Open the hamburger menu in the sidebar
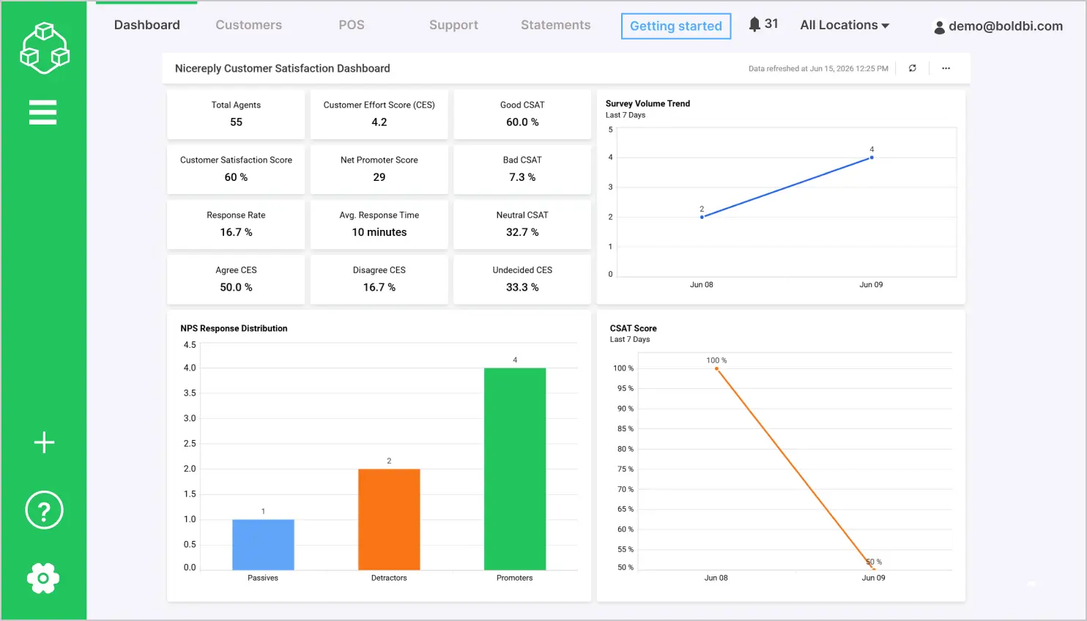Viewport: 1087px width, 621px height. point(42,113)
